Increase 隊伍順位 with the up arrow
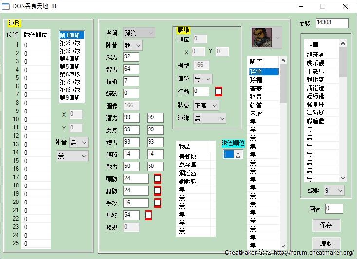Viewport: 357px width, 259px height. [x=238, y=152]
